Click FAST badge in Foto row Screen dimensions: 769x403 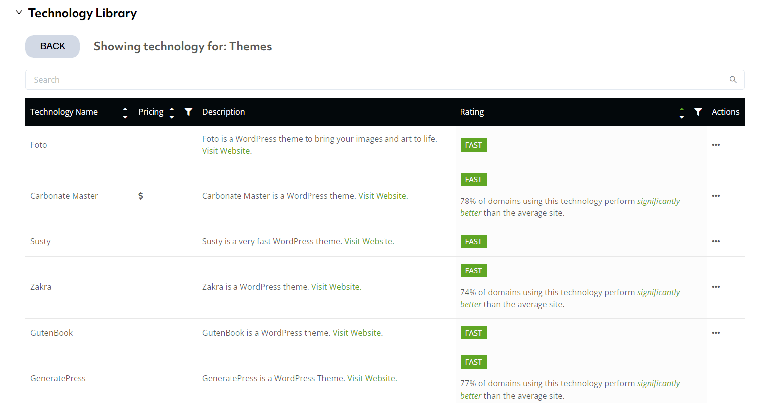pos(473,145)
